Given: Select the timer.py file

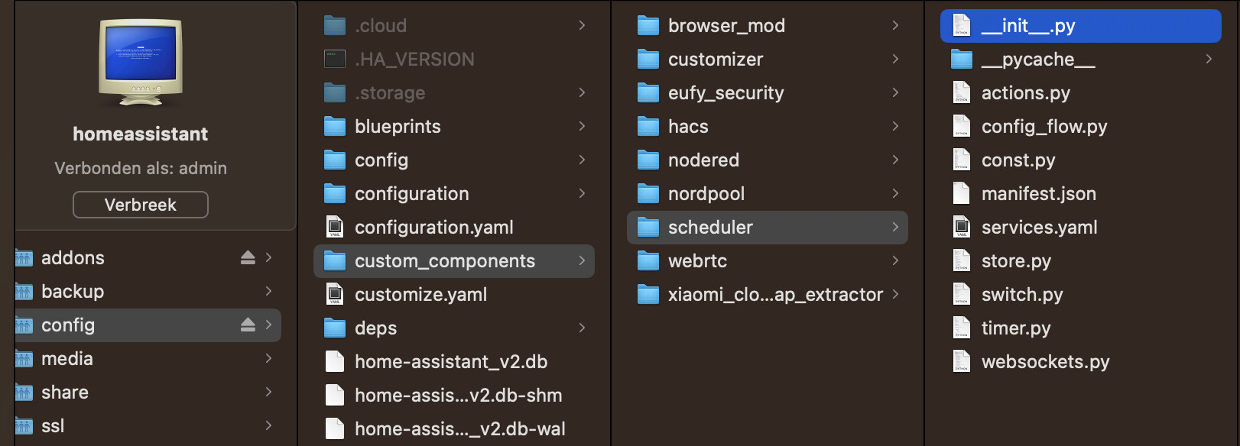Looking at the screenshot, I should [1017, 328].
